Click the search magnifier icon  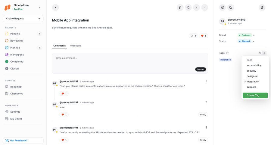coord(188,7)
